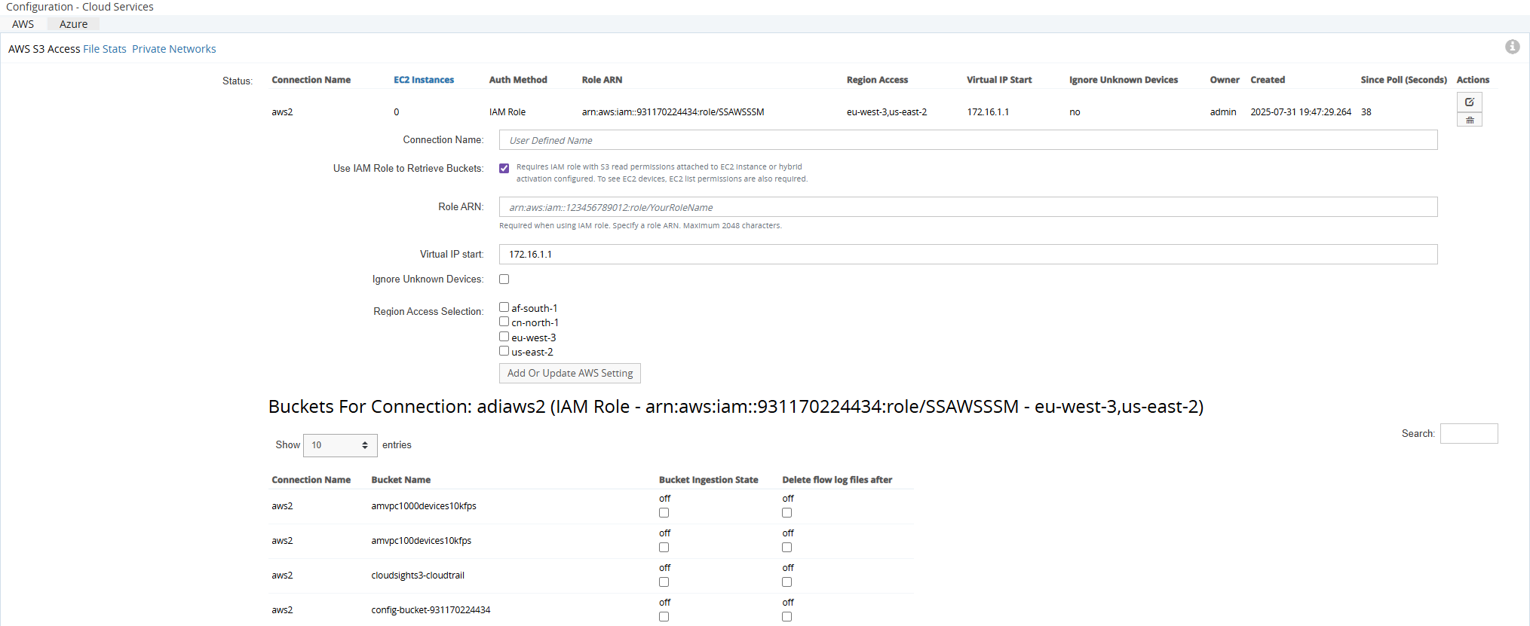
Task: Enable ingestion for cloudsights3-cloudtrail bucket
Action: [x=664, y=582]
